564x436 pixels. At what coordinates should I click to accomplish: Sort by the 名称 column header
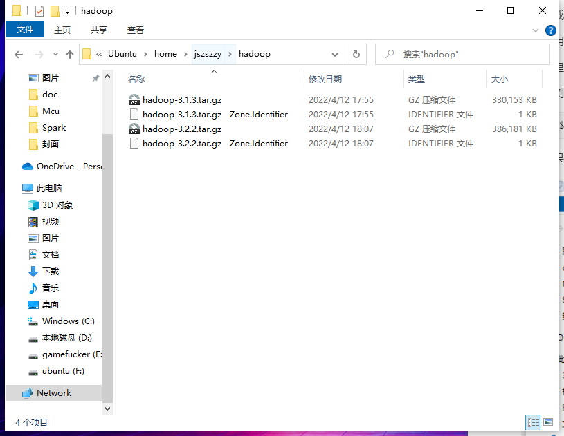(x=136, y=79)
